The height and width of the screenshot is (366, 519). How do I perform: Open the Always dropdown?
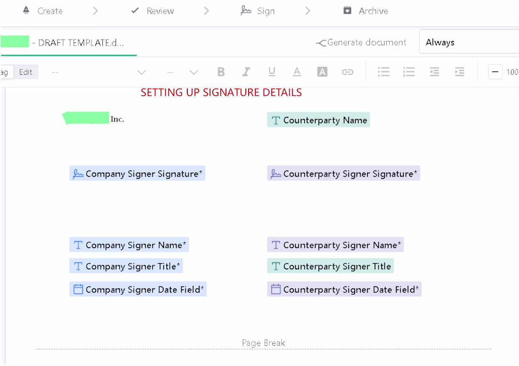[469, 42]
